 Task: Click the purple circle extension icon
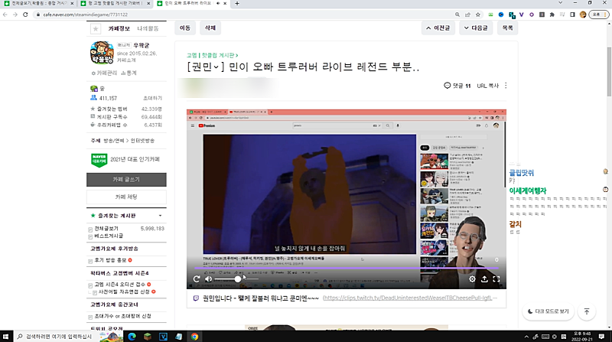[x=532, y=15]
